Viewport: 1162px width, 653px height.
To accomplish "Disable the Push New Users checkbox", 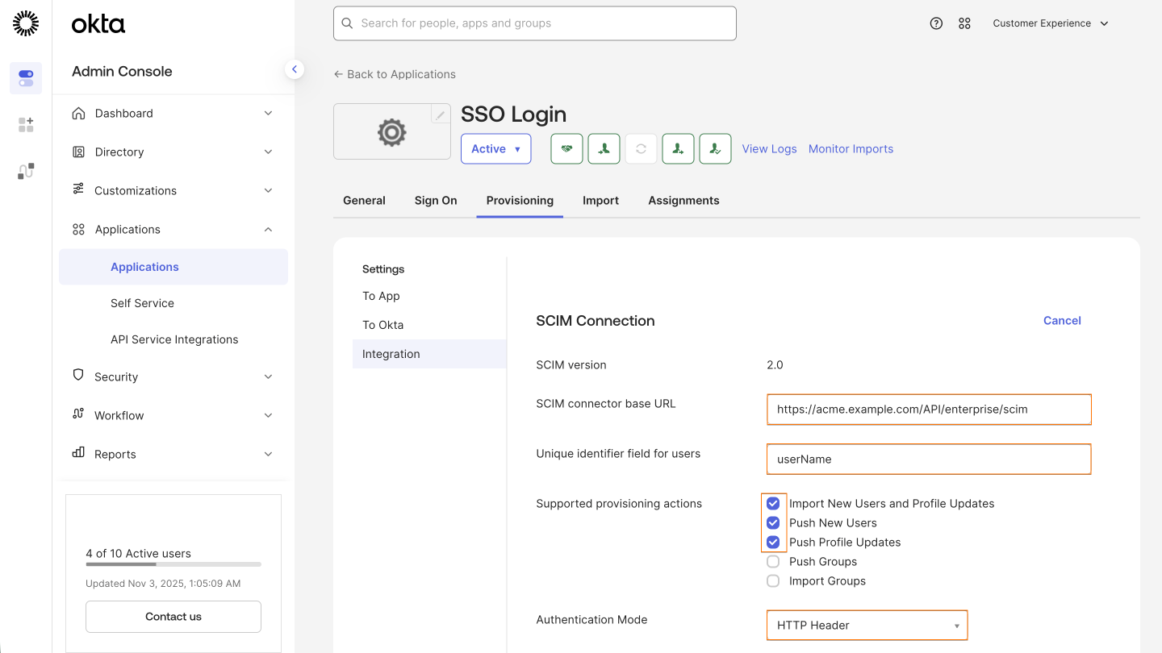I will click(x=773, y=522).
